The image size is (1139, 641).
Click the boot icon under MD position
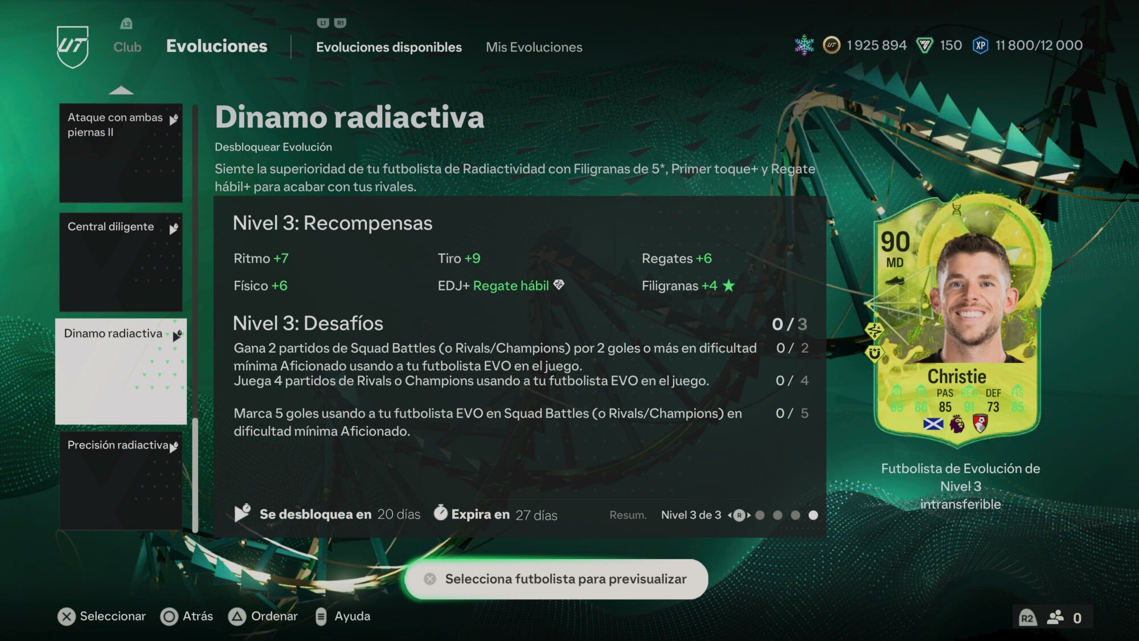point(895,280)
